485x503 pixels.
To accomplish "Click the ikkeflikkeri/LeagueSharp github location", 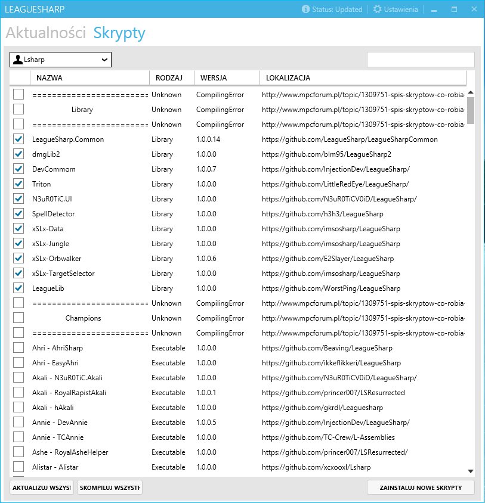I will point(331,363).
